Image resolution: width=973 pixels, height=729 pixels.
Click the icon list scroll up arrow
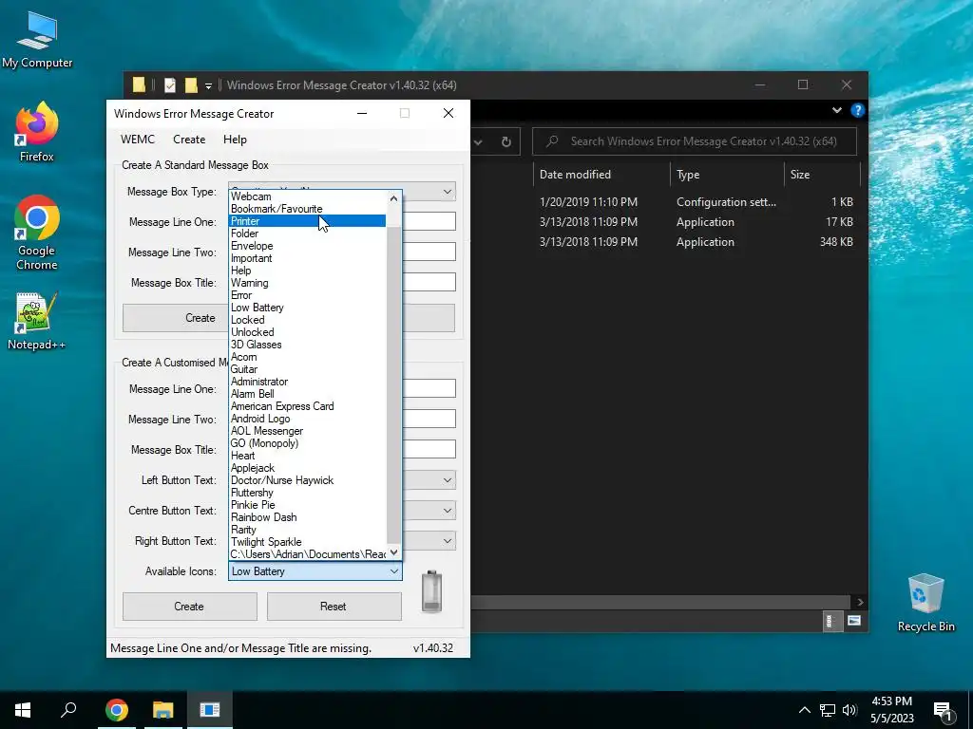pyautogui.click(x=393, y=198)
